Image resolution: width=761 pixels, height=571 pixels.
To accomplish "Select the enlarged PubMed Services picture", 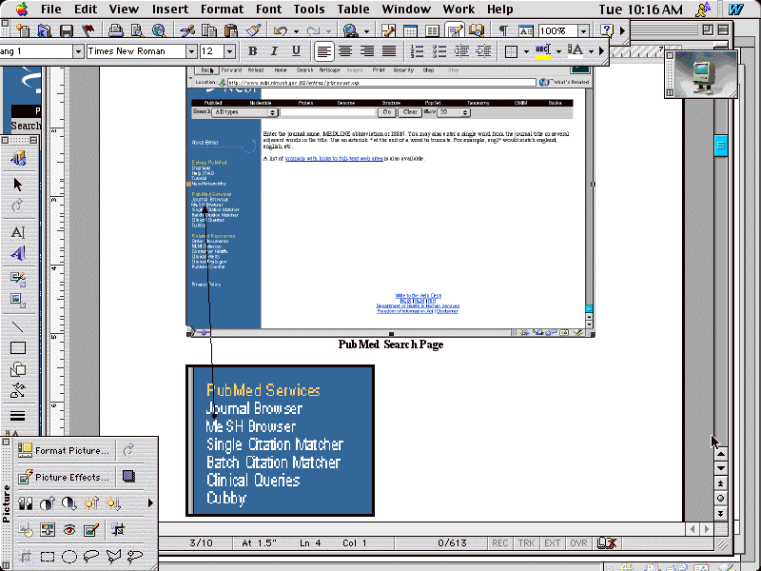I will coord(280,441).
